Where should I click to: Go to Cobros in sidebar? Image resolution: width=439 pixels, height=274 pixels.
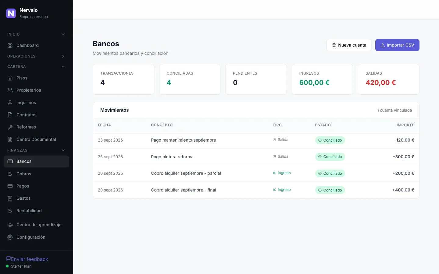click(36, 174)
